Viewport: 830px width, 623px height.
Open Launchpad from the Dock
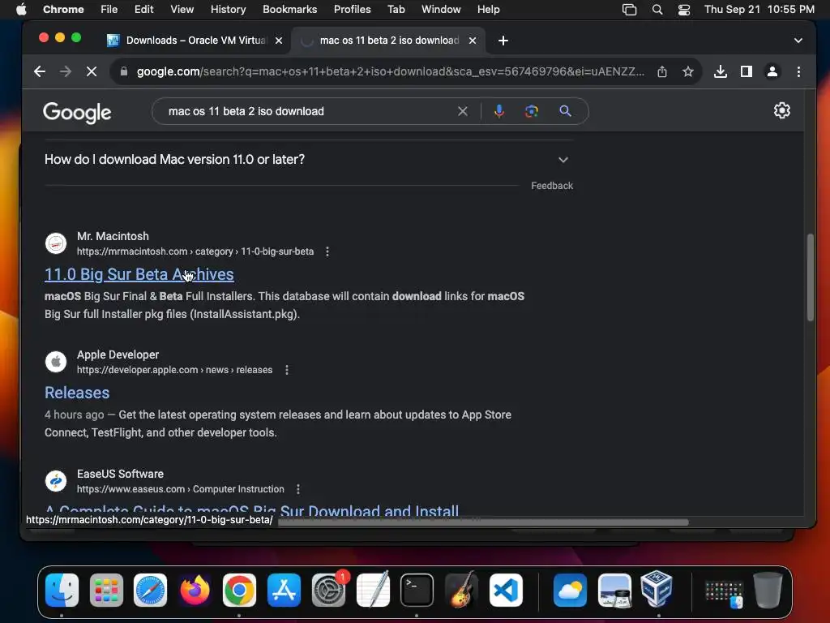coord(106,591)
